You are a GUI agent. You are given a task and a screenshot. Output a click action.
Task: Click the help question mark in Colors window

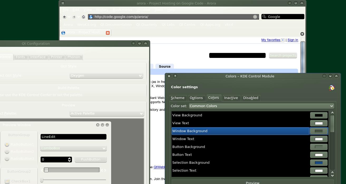pos(175,76)
